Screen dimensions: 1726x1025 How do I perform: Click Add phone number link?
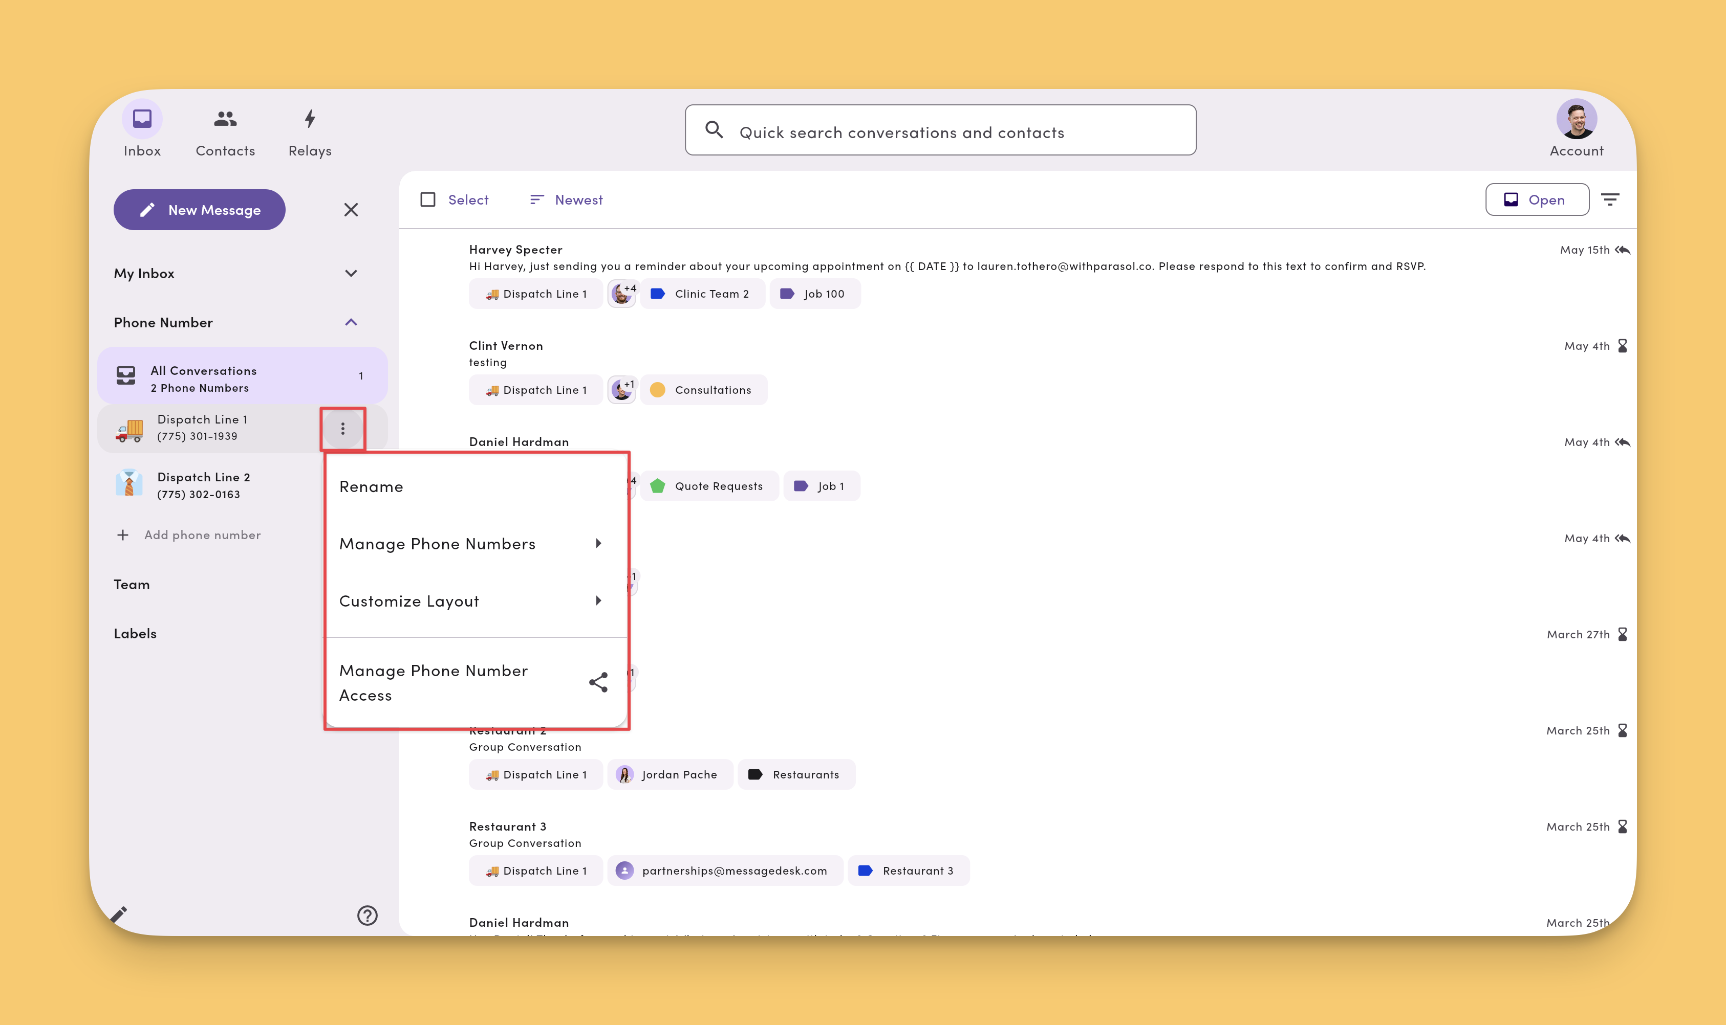pyautogui.click(x=202, y=534)
